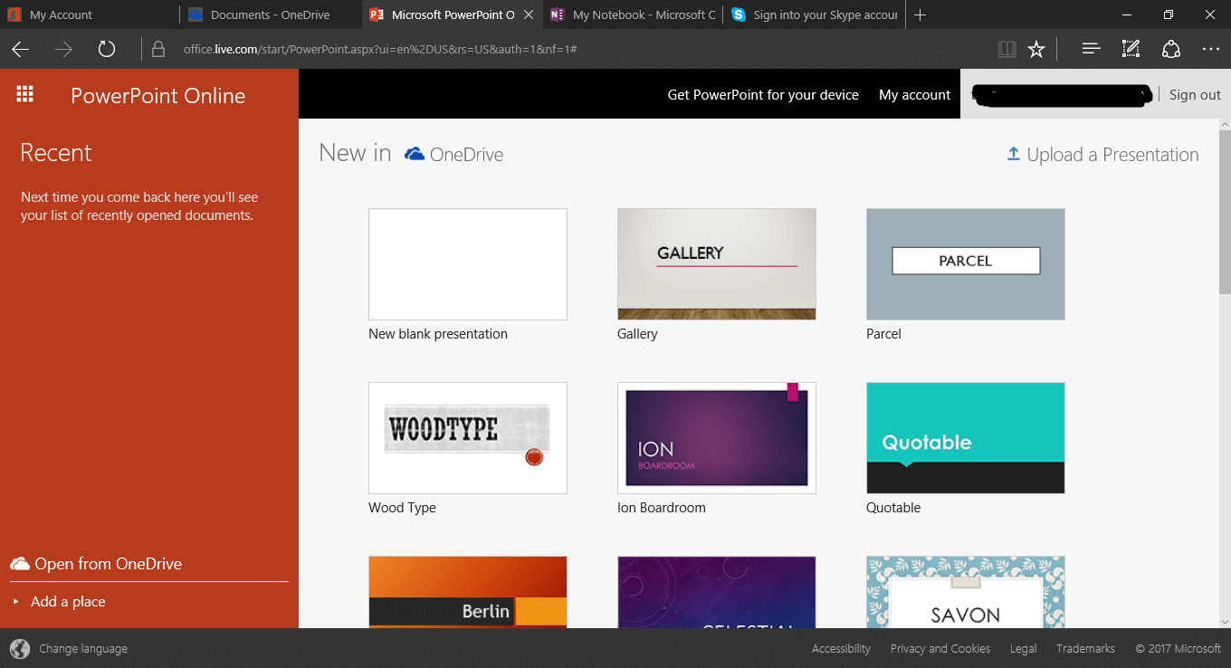Choose the Gallery template thumbnail
This screenshot has height=668, width=1231.
717,264
